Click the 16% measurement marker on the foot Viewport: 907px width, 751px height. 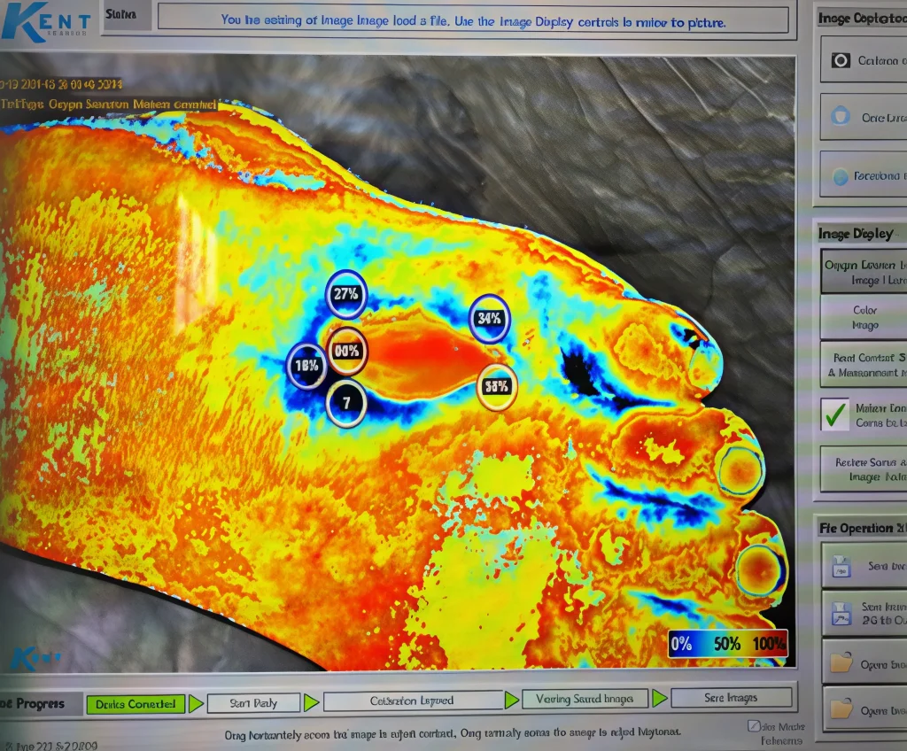click(x=306, y=365)
